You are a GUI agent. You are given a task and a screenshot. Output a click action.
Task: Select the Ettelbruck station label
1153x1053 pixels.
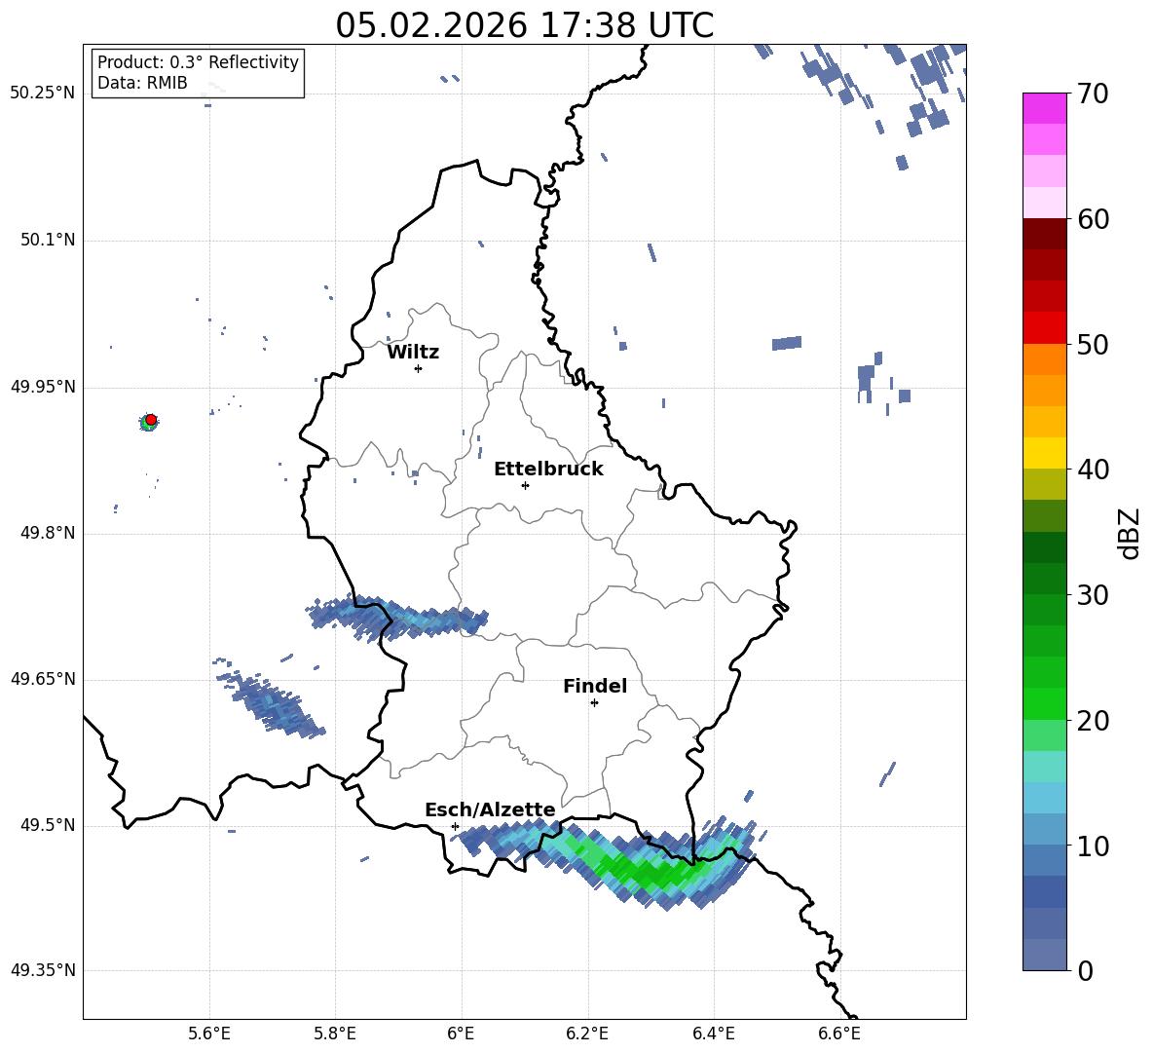point(548,470)
